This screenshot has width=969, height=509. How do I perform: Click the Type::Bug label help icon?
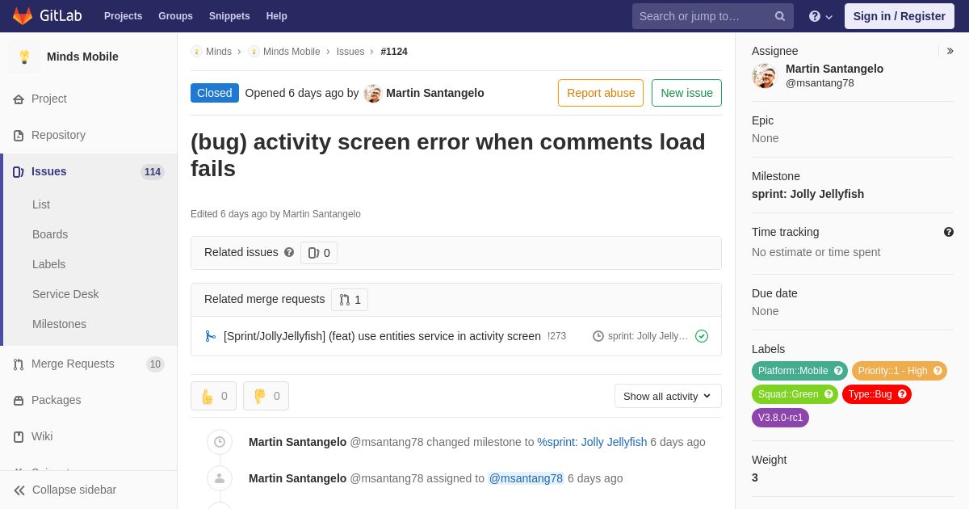(x=902, y=394)
